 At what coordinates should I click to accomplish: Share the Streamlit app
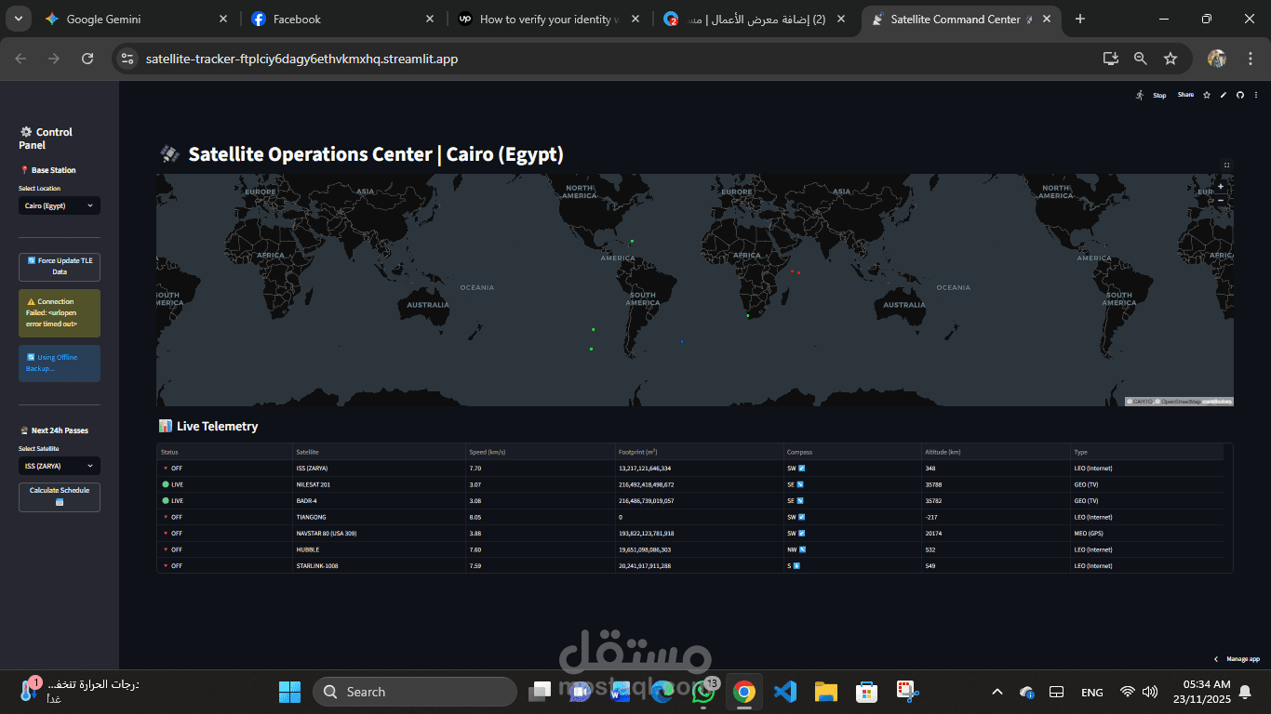1185,95
